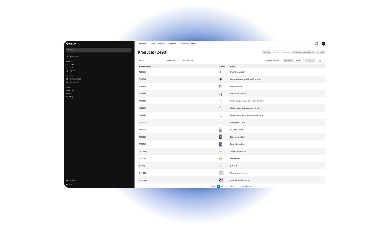
Task: Open the Columns dropdown
Action: (x=277, y=61)
